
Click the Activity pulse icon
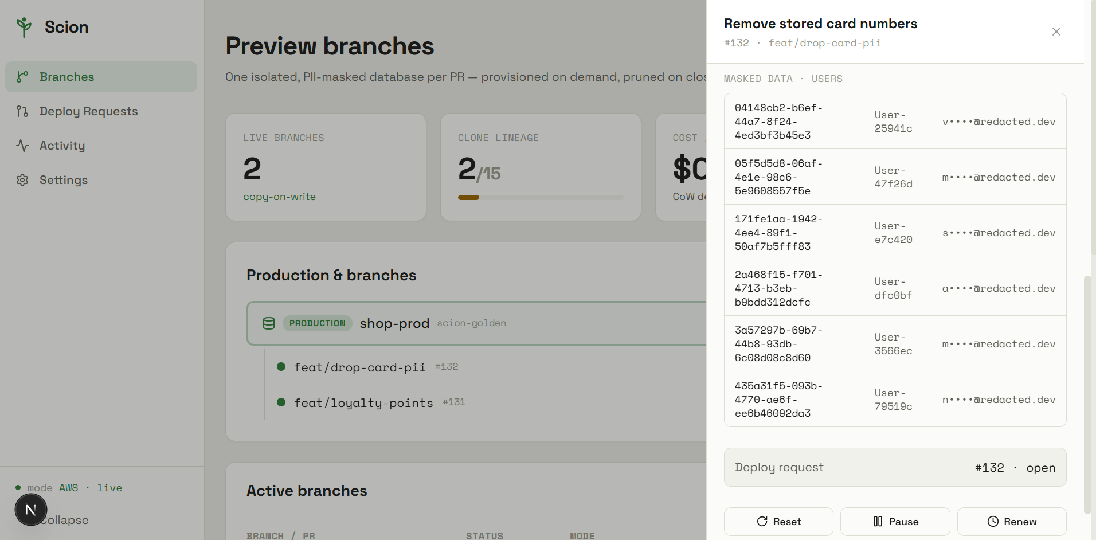22,146
